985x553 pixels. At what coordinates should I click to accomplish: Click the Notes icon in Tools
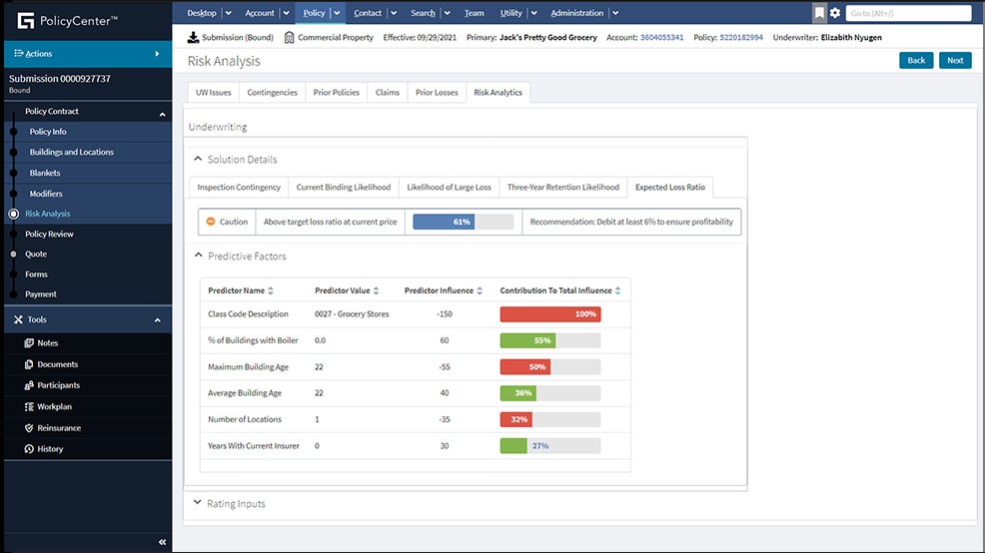tap(29, 343)
